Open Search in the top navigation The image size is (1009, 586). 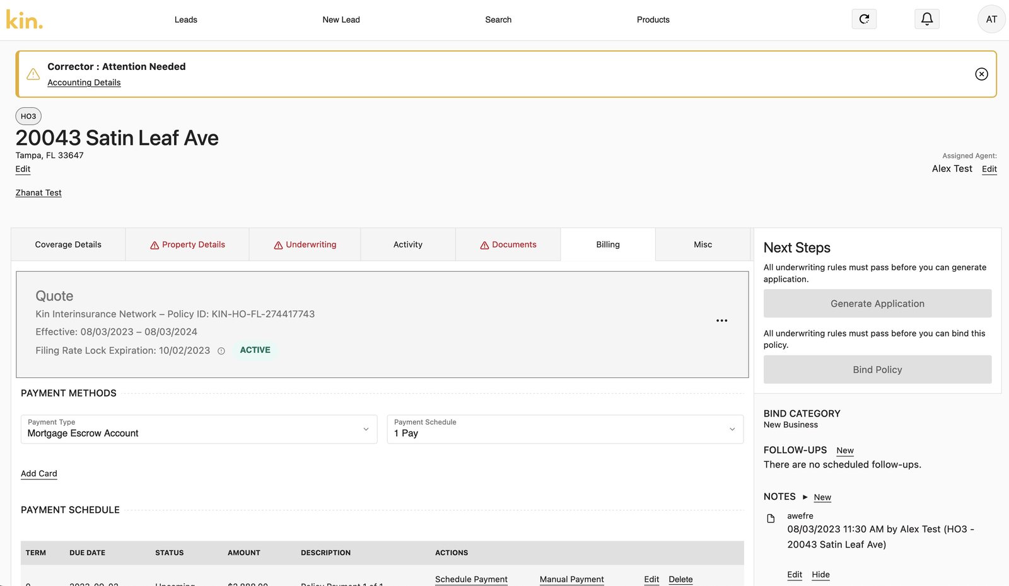coord(498,20)
